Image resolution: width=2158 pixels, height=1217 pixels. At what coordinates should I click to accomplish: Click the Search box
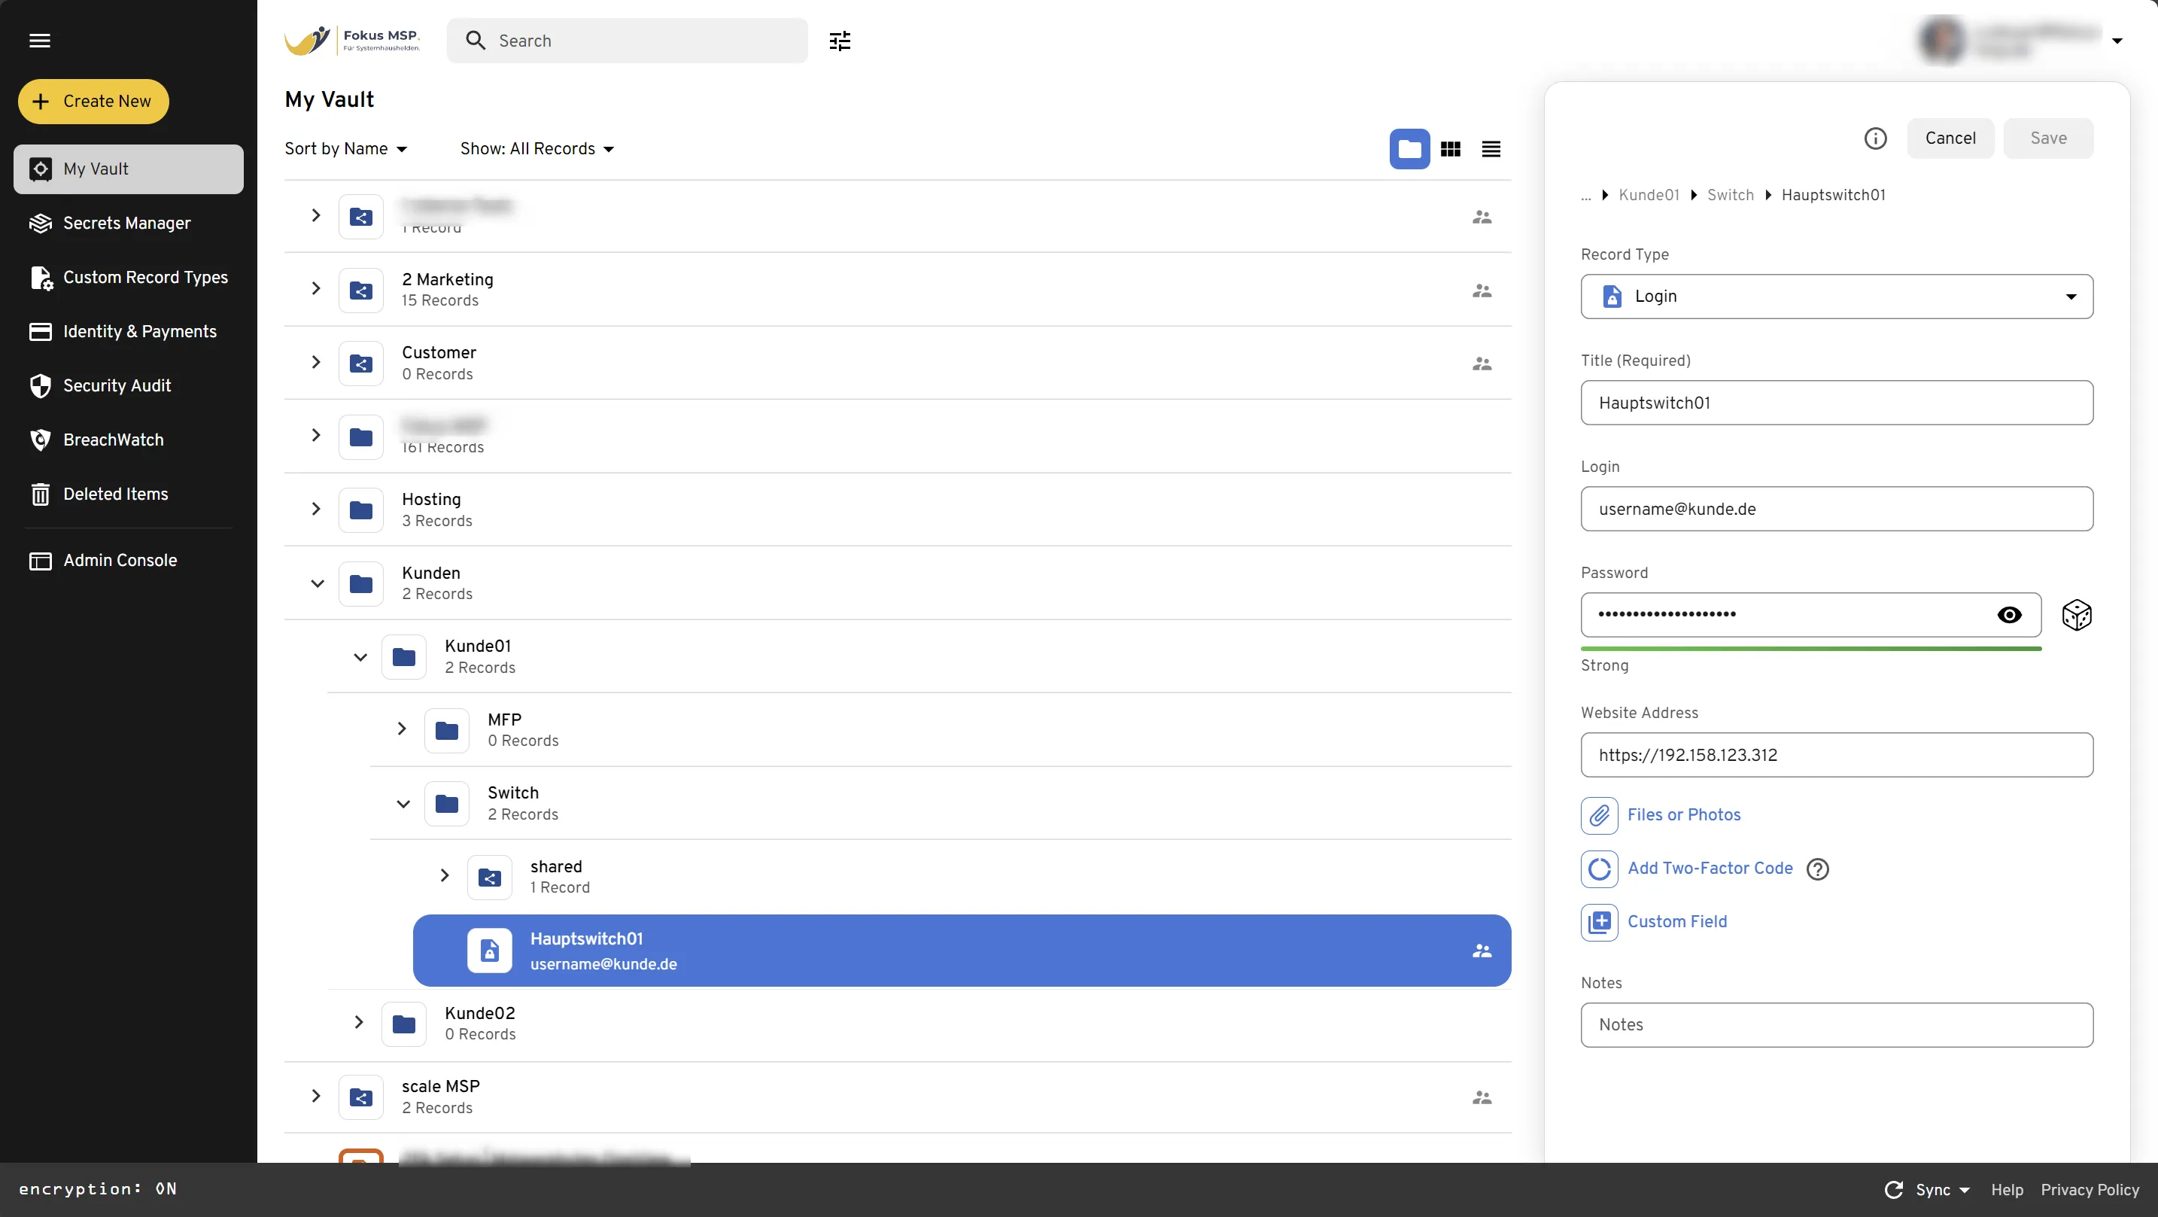[x=628, y=40]
